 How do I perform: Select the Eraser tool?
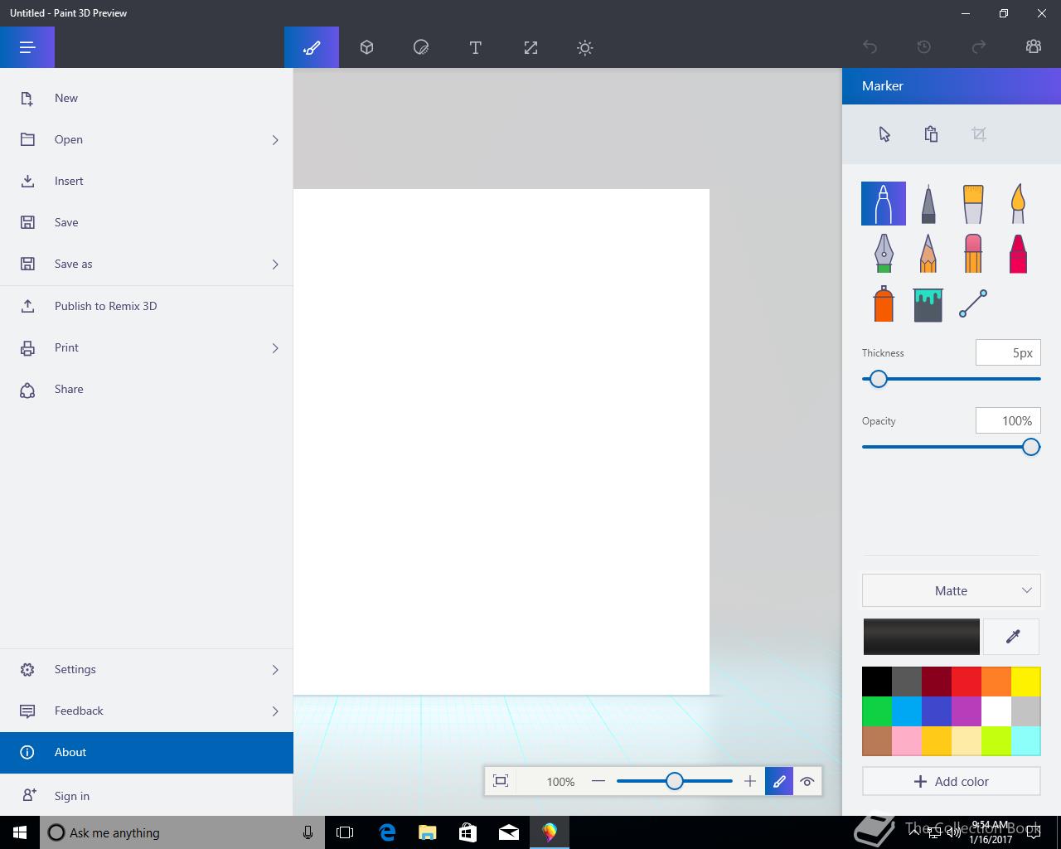click(973, 252)
